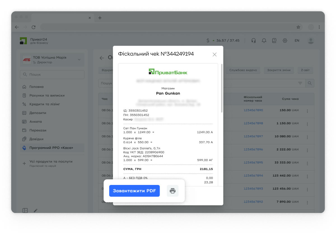Open row actions for 1 150.00 UAH receipt

click(307, 124)
